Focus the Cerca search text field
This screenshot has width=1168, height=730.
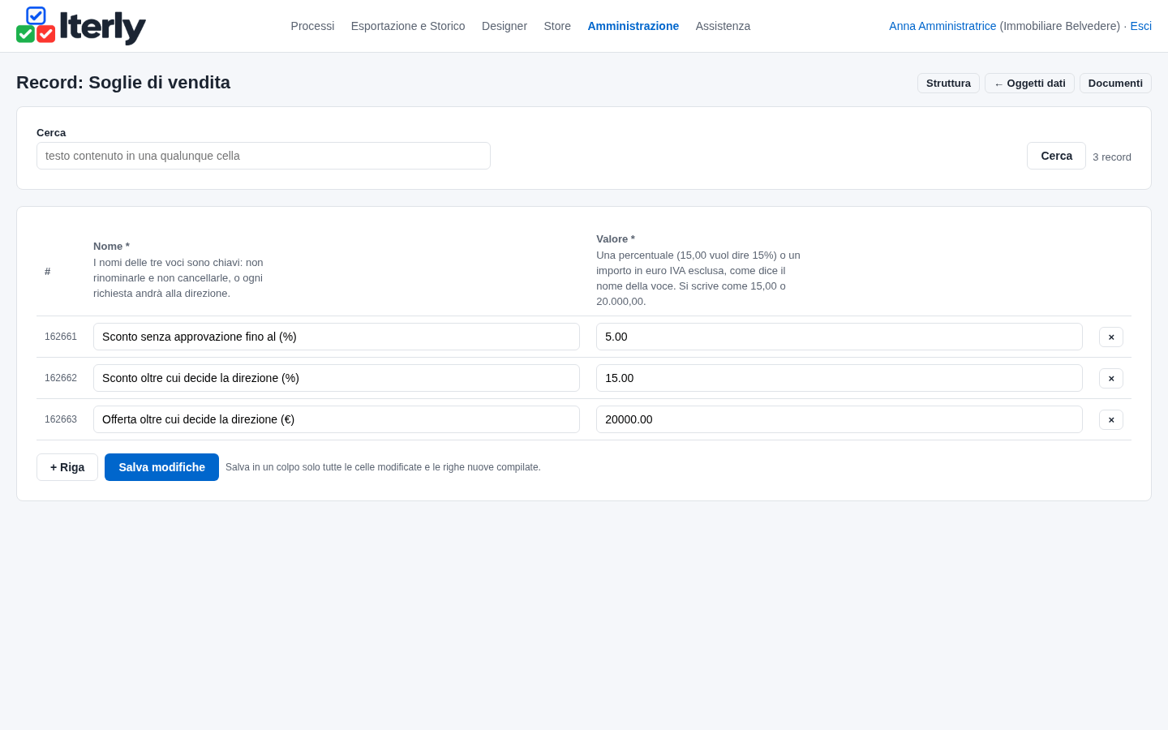tap(264, 156)
